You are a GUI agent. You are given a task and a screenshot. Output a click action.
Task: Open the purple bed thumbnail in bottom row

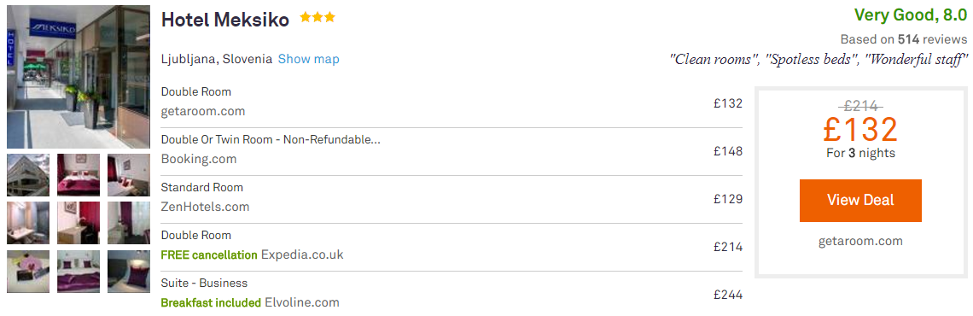tap(79, 272)
